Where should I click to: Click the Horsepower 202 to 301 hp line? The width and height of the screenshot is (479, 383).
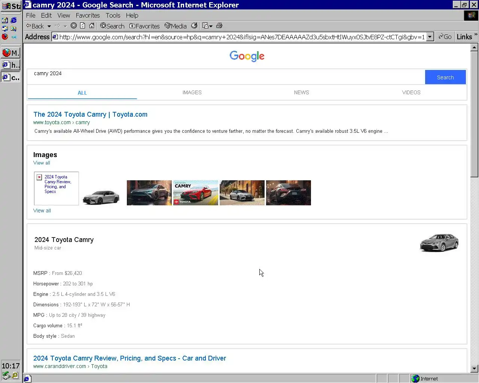pyautogui.click(x=63, y=284)
